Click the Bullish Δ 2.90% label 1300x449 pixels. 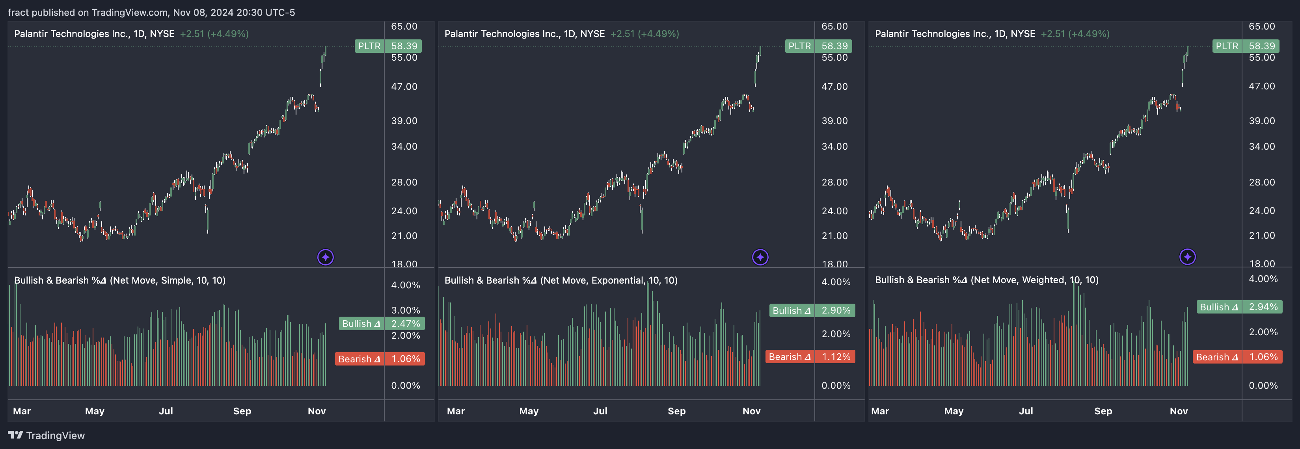pos(812,310)
